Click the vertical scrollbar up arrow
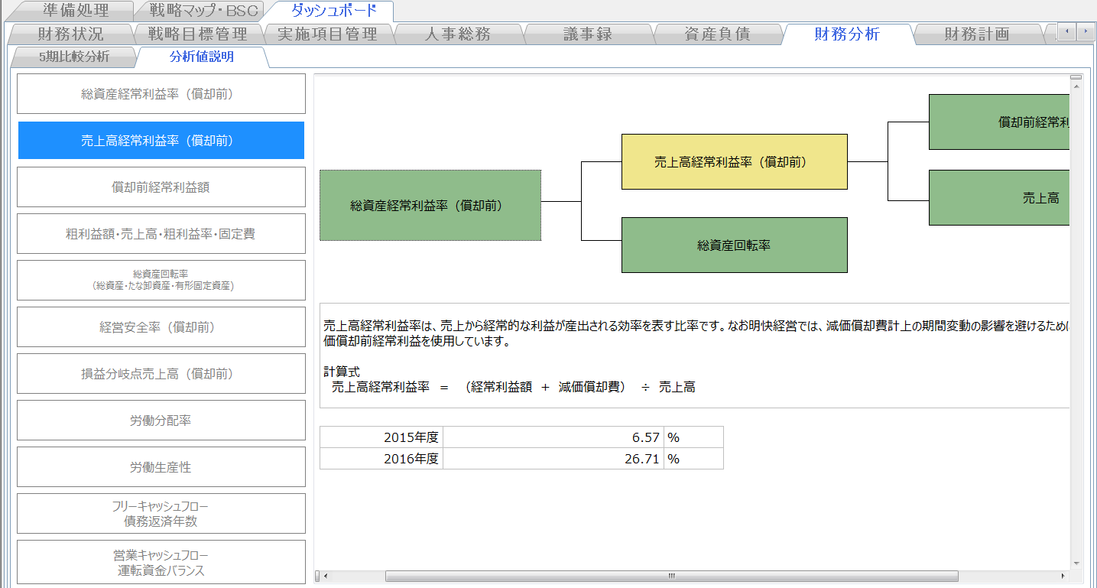Image resolution: width=1097 pixels, height=588 pixels. tap(1076, 80)
